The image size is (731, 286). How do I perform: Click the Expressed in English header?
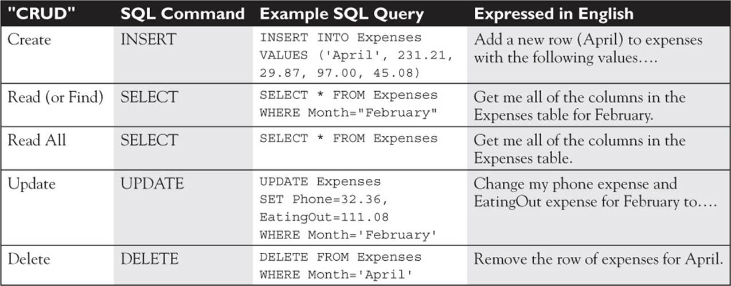click(x=554, y=14)
